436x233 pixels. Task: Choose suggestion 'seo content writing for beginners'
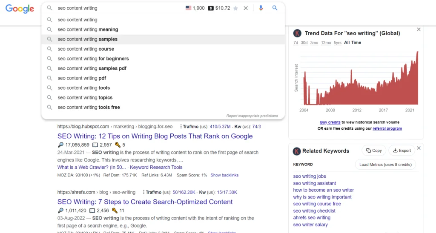click(163, 59)
